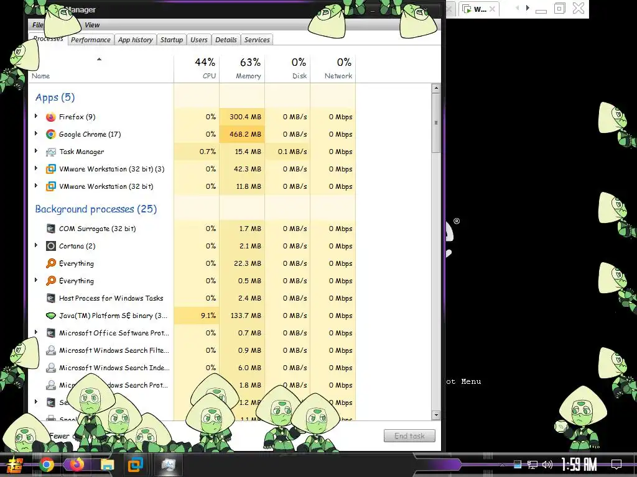The image size is (637, 477).
Task: Switch to the App history tab
Action: point(135,40)
